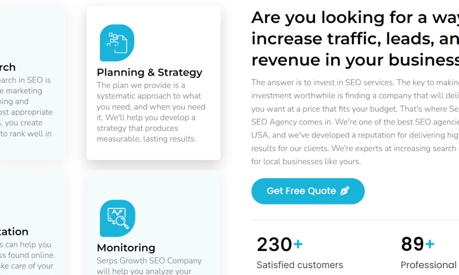Image resolution: width=459 pixels, height=275 pixels.
Task: Click the Professional label under 89
Action: coord(429,265)
